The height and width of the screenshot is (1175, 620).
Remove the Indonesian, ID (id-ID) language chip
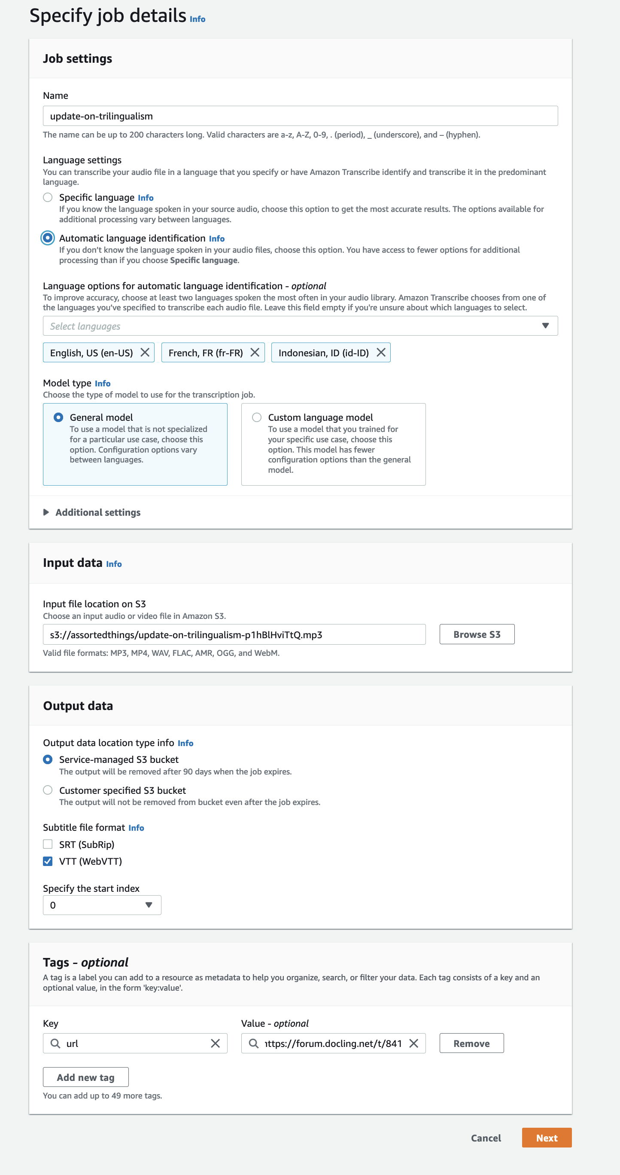coord(381,352)
